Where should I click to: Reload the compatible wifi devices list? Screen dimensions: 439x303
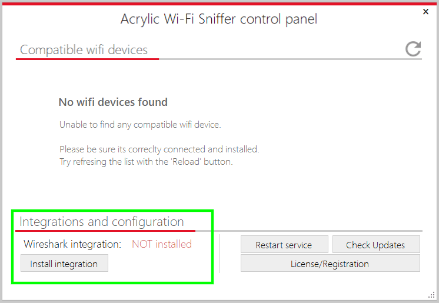click(x=413, y=49)
